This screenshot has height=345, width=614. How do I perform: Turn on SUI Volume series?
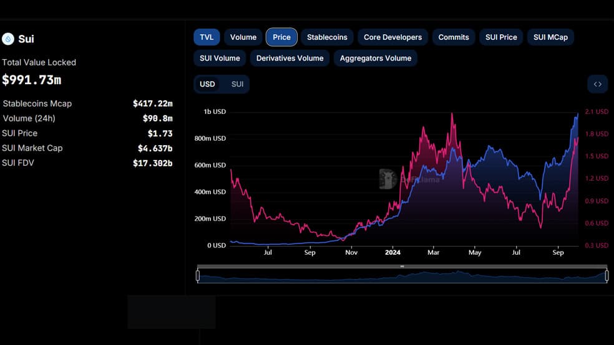220,58
